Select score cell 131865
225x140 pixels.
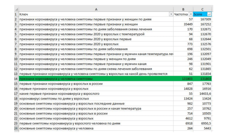tap(202, 69)
